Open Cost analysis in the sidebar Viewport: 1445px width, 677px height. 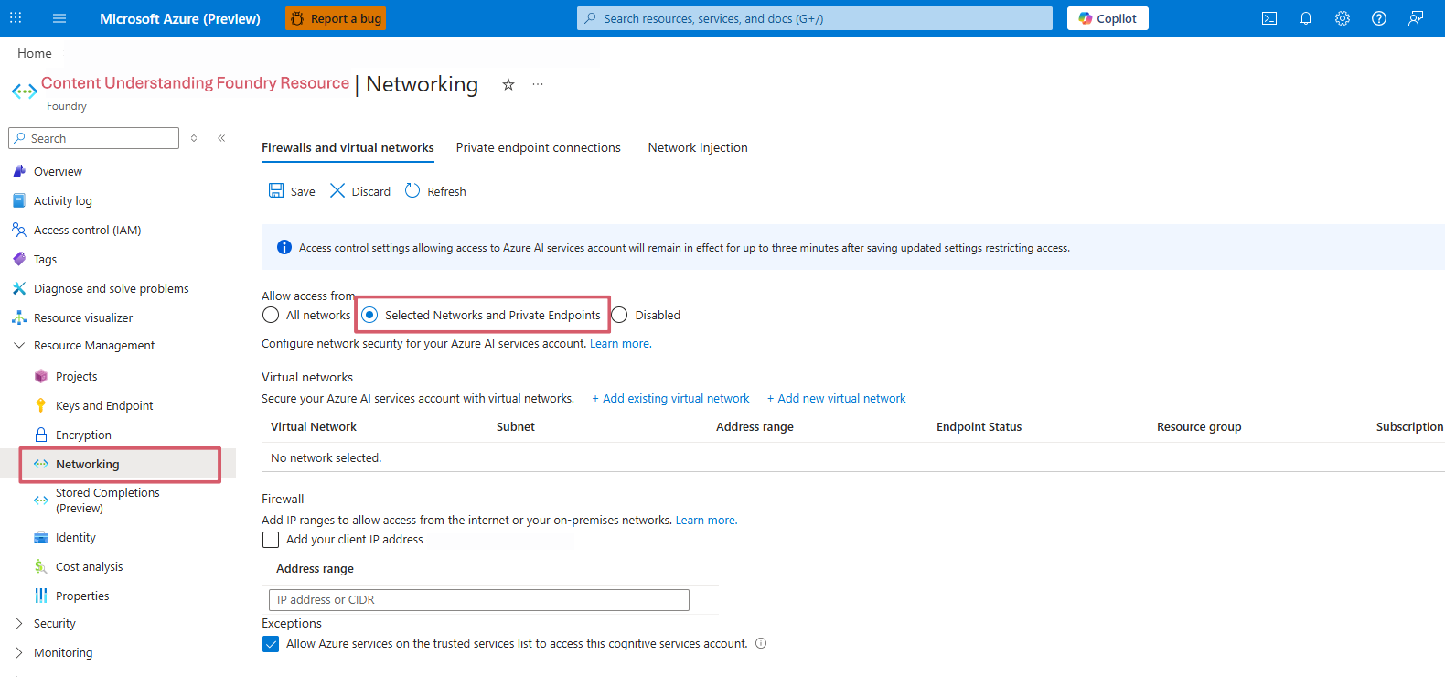89,566
